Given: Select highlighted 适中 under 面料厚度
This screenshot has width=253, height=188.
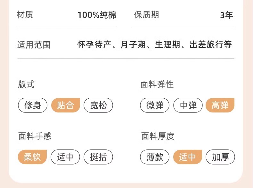Looking at the screenshot, I should 188,157.
